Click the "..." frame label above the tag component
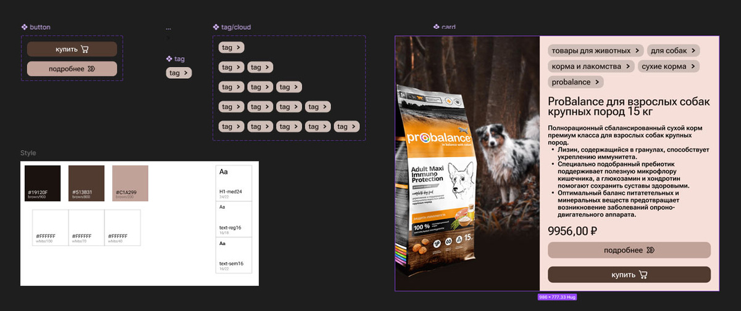 [x=169, y=28]
